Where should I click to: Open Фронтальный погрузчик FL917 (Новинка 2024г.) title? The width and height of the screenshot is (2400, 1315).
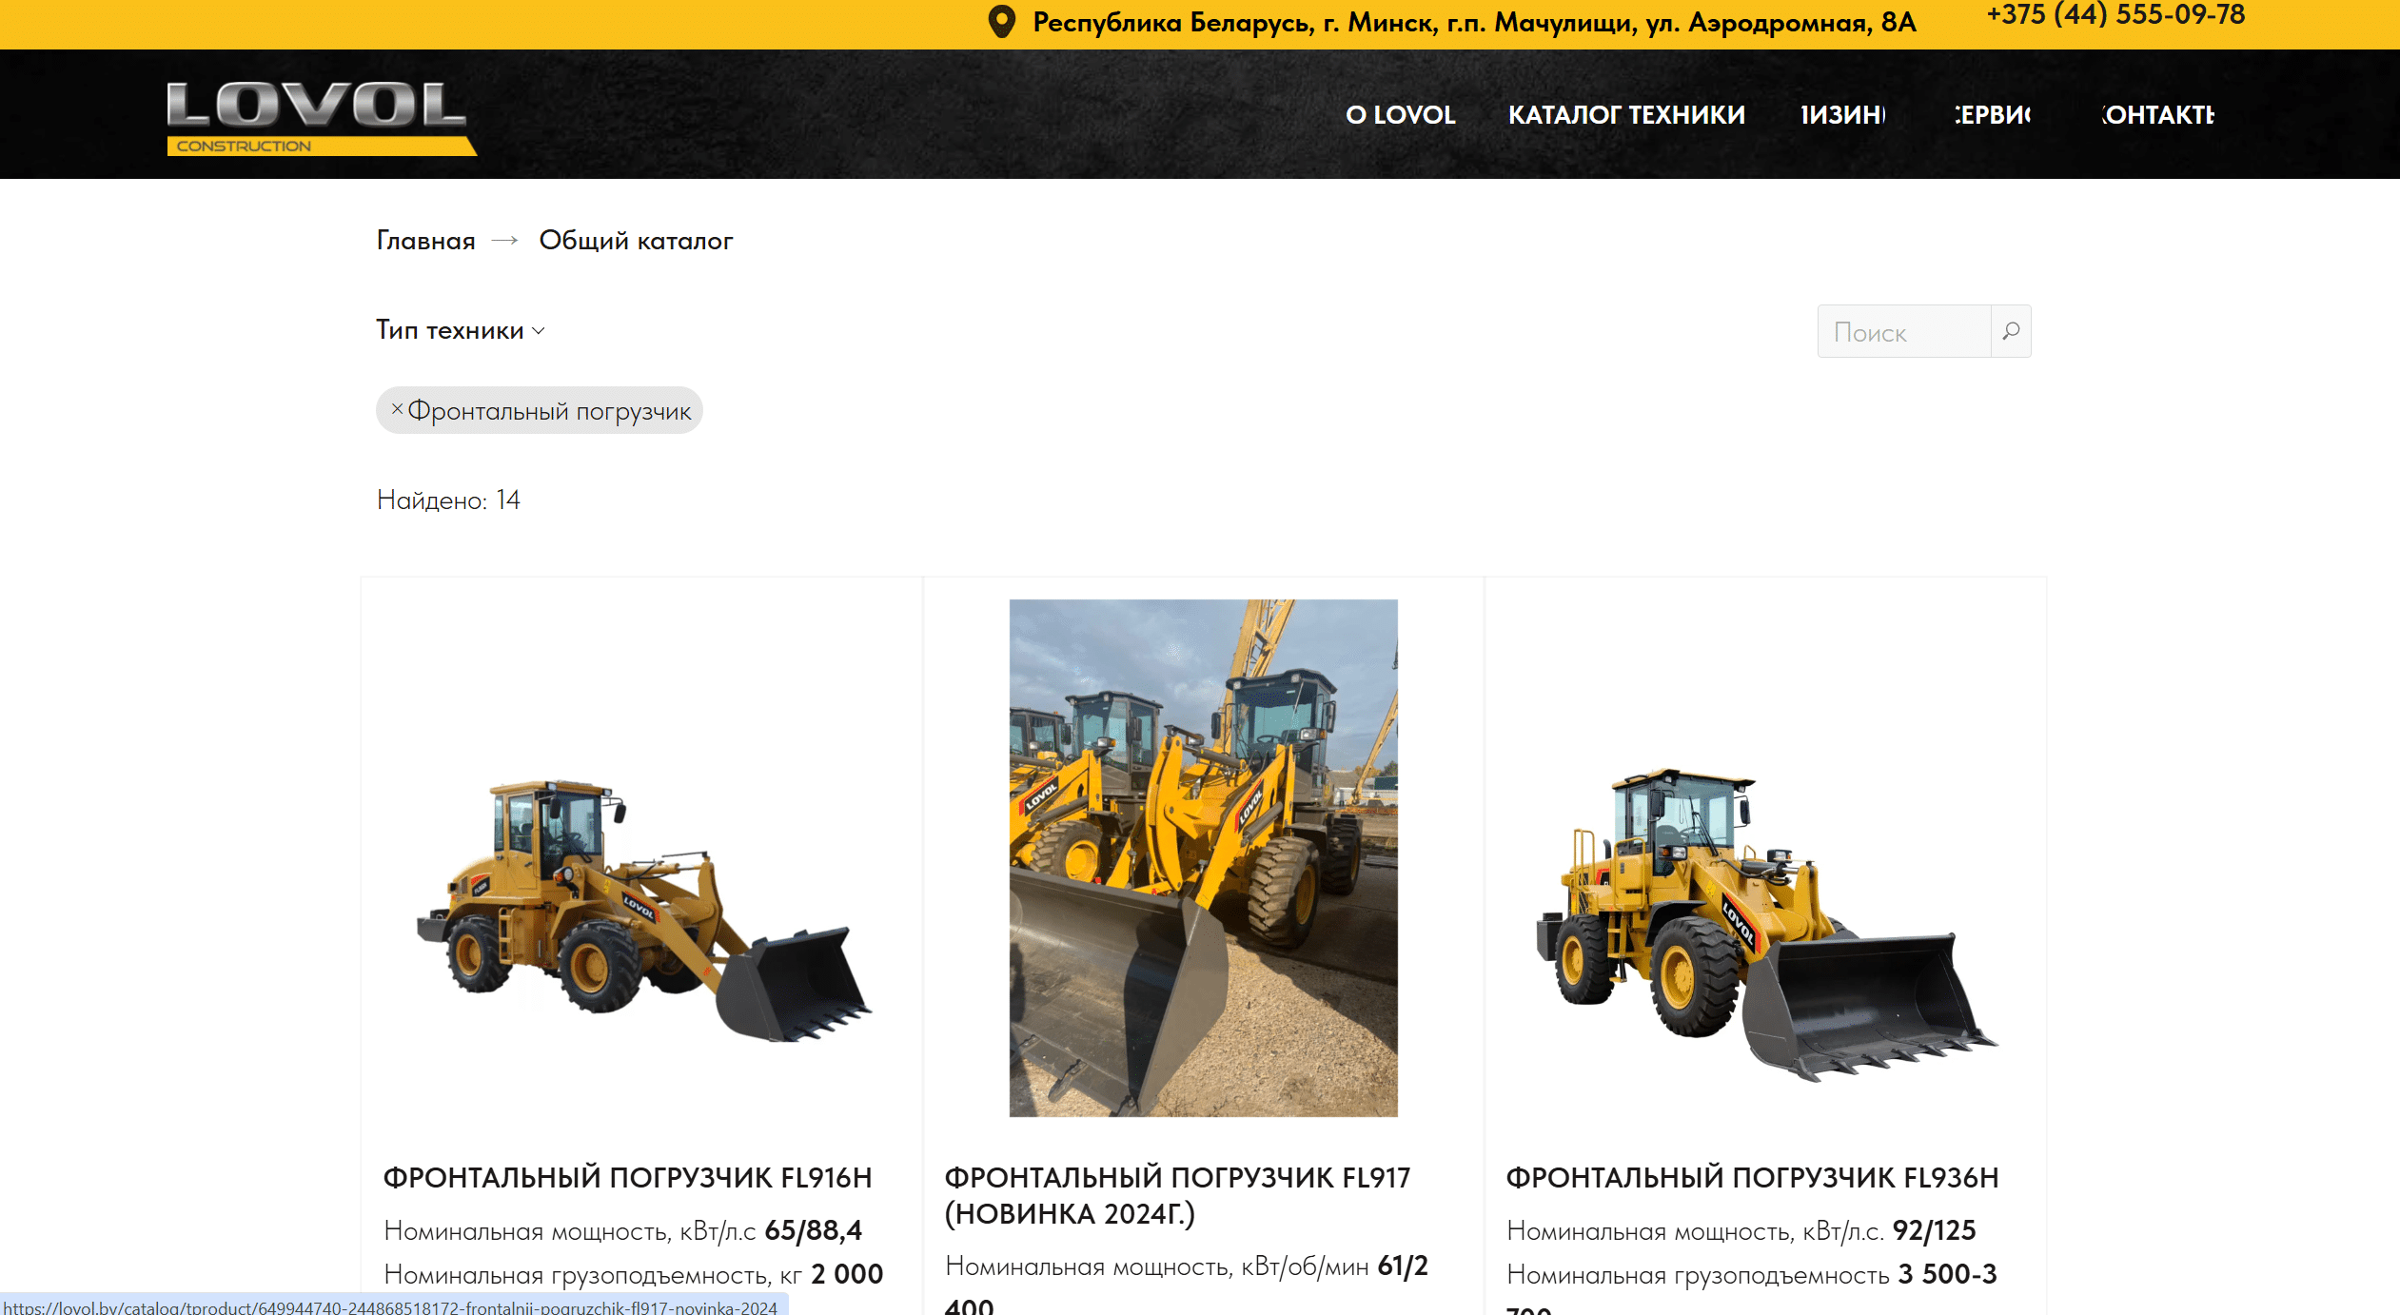1177,1195
